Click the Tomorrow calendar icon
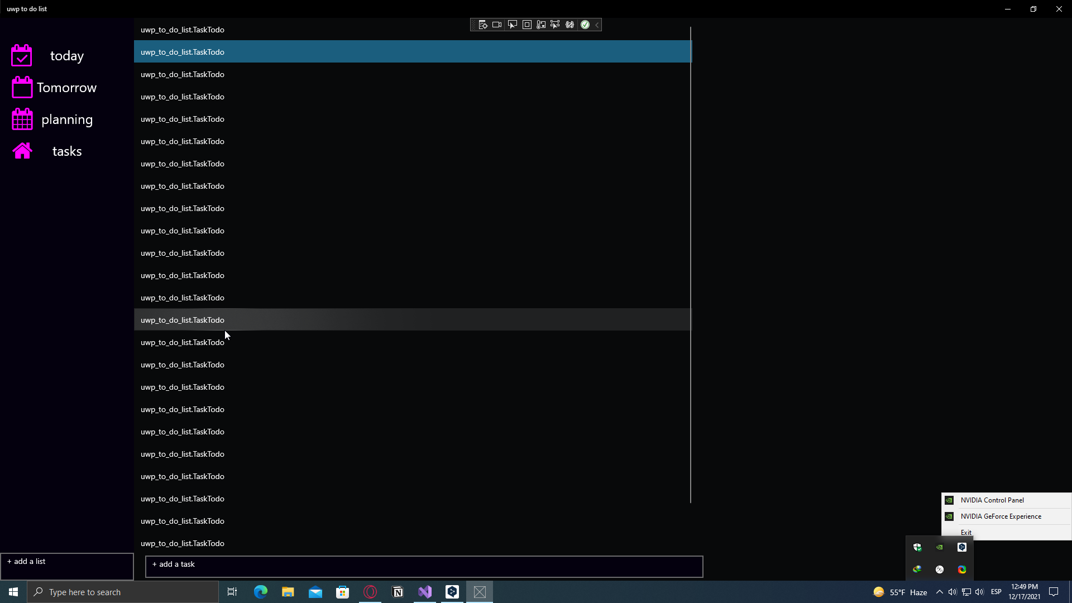This screenshot has height=603, width=1072. [x=22, y=87]
